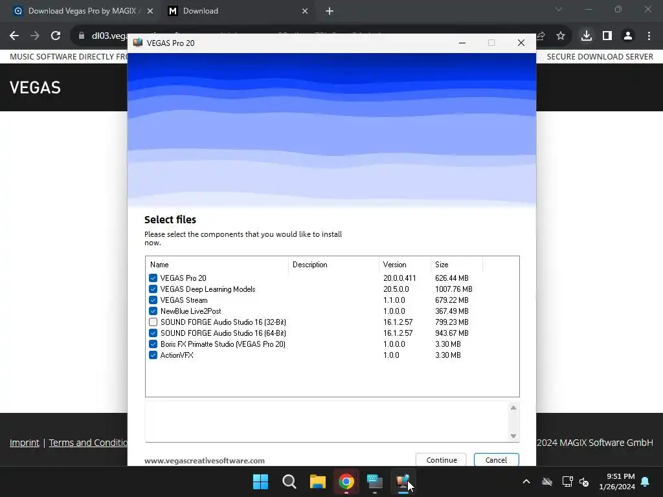Open Chrome downloads panel
Viewport: 663px width, 497px height.
587,36
